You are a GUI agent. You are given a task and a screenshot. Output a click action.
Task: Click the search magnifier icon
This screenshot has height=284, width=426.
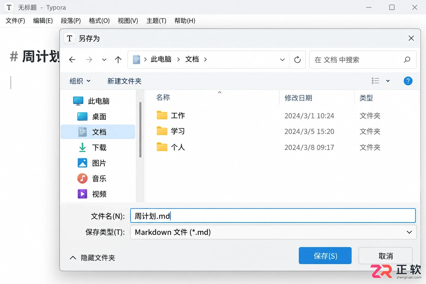(x=407, y=60)
